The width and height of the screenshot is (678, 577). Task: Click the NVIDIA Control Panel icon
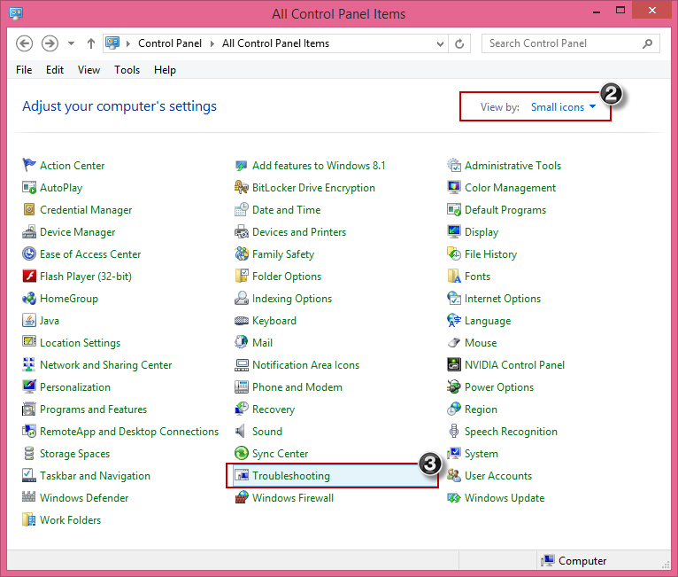(x=453, y=364)
